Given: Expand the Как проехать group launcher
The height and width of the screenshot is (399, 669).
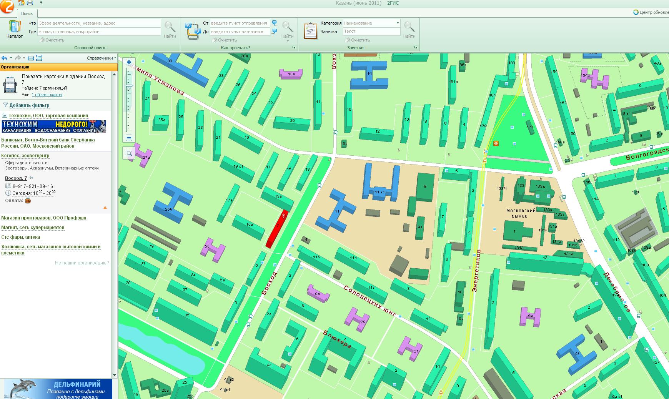Looking at the screenshot, I should tap(294, 48).
